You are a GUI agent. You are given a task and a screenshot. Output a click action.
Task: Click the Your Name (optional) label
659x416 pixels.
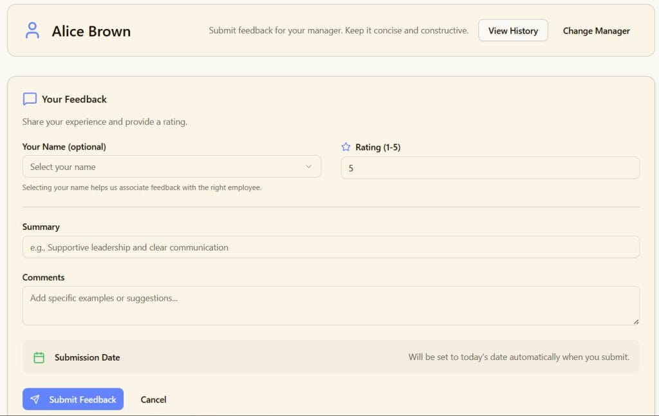(64, 146)
